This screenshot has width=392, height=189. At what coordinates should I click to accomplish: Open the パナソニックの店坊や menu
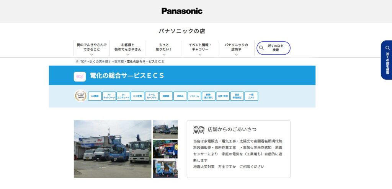click(236, 48)
